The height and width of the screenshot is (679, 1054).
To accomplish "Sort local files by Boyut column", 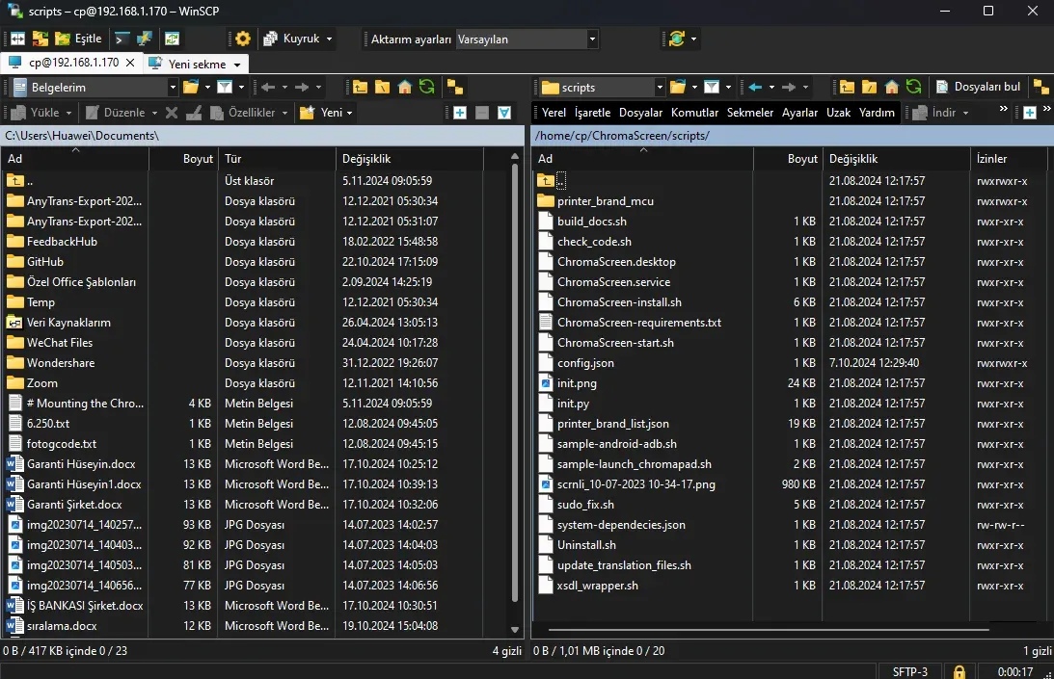I will (183, 159).
